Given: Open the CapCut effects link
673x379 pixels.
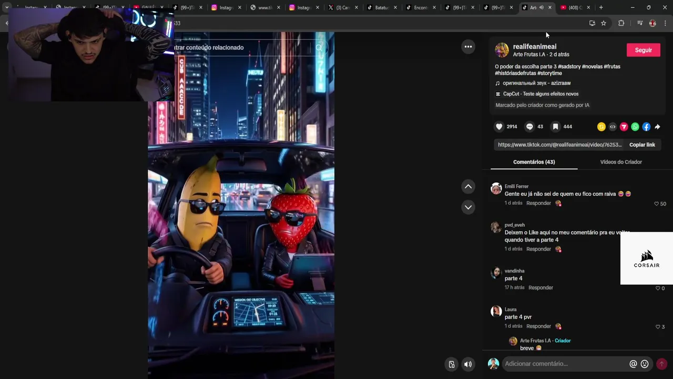Looking at the screenshot, I should pos(541,94).
